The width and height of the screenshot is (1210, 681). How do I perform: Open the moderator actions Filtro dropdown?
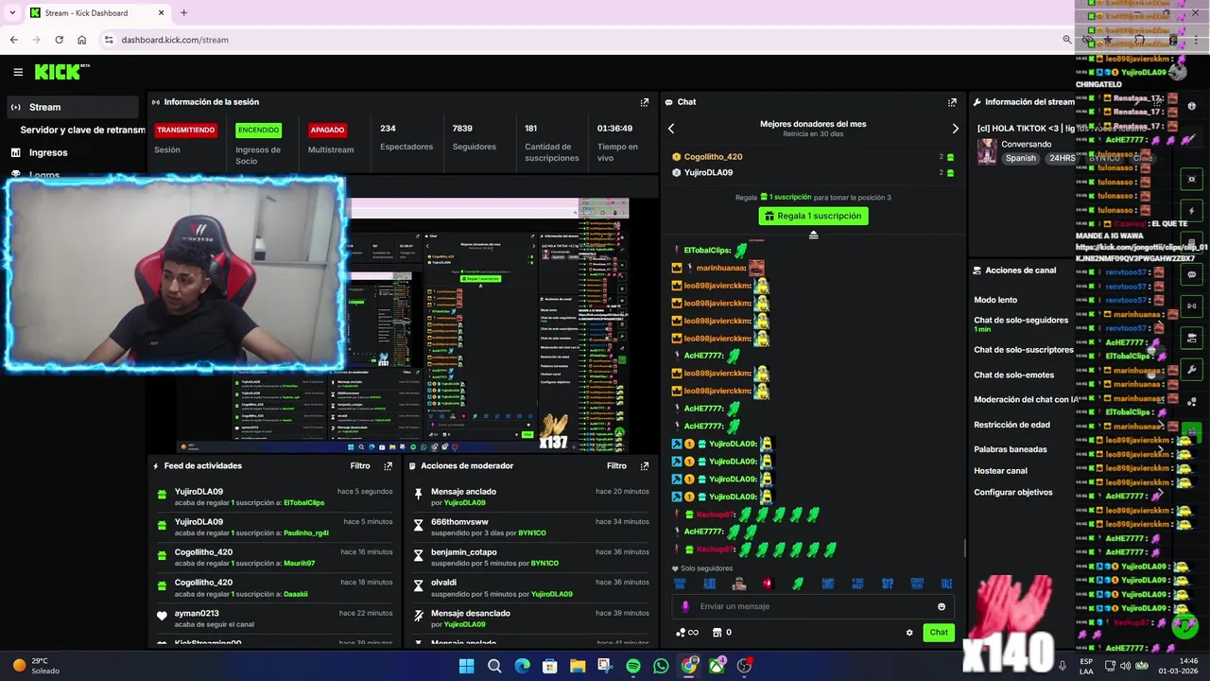[x=616, y=466]
